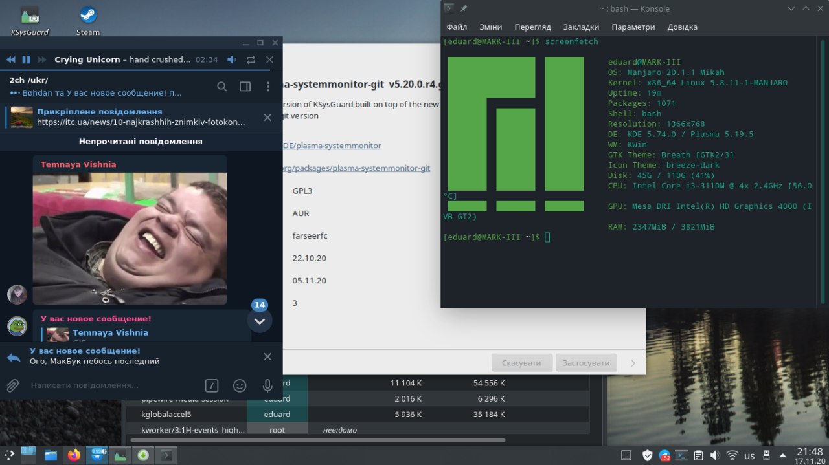Open KSysGuard desktop shortcut
The height and width of the screenshot is (465, 829).
tap(29, 19)
